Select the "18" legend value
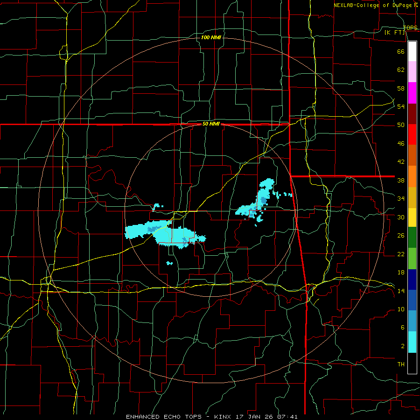 point(401,273)
